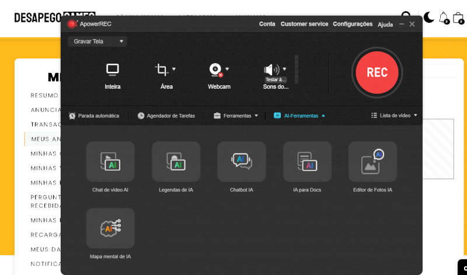Open notifications bell on Desapego Games
The width and height of the screenshot is (467, 275).
(x=444, y=18)
